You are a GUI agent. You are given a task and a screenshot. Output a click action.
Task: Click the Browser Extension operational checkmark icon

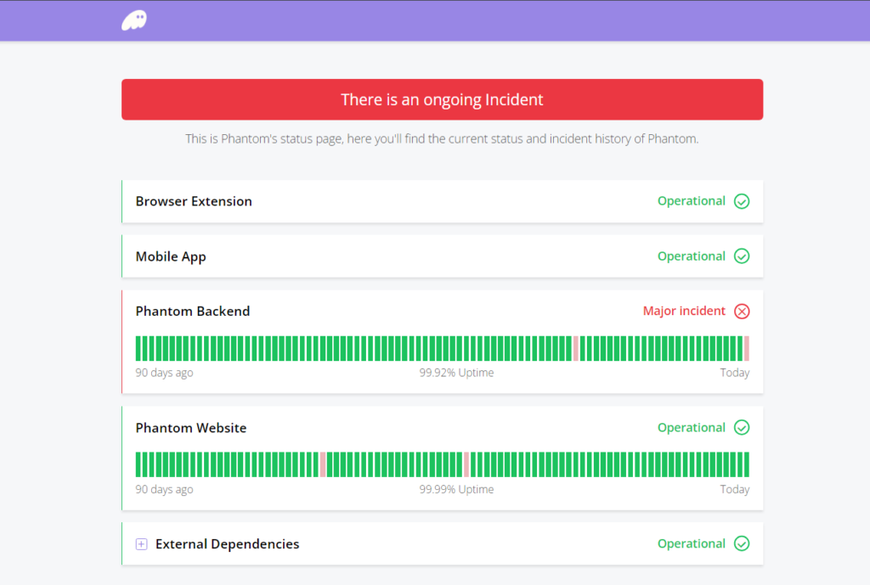point(742,200)
